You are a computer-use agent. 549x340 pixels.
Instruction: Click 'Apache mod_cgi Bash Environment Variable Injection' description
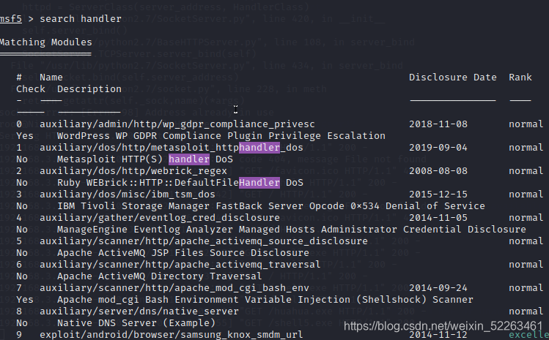click(265, 300)
